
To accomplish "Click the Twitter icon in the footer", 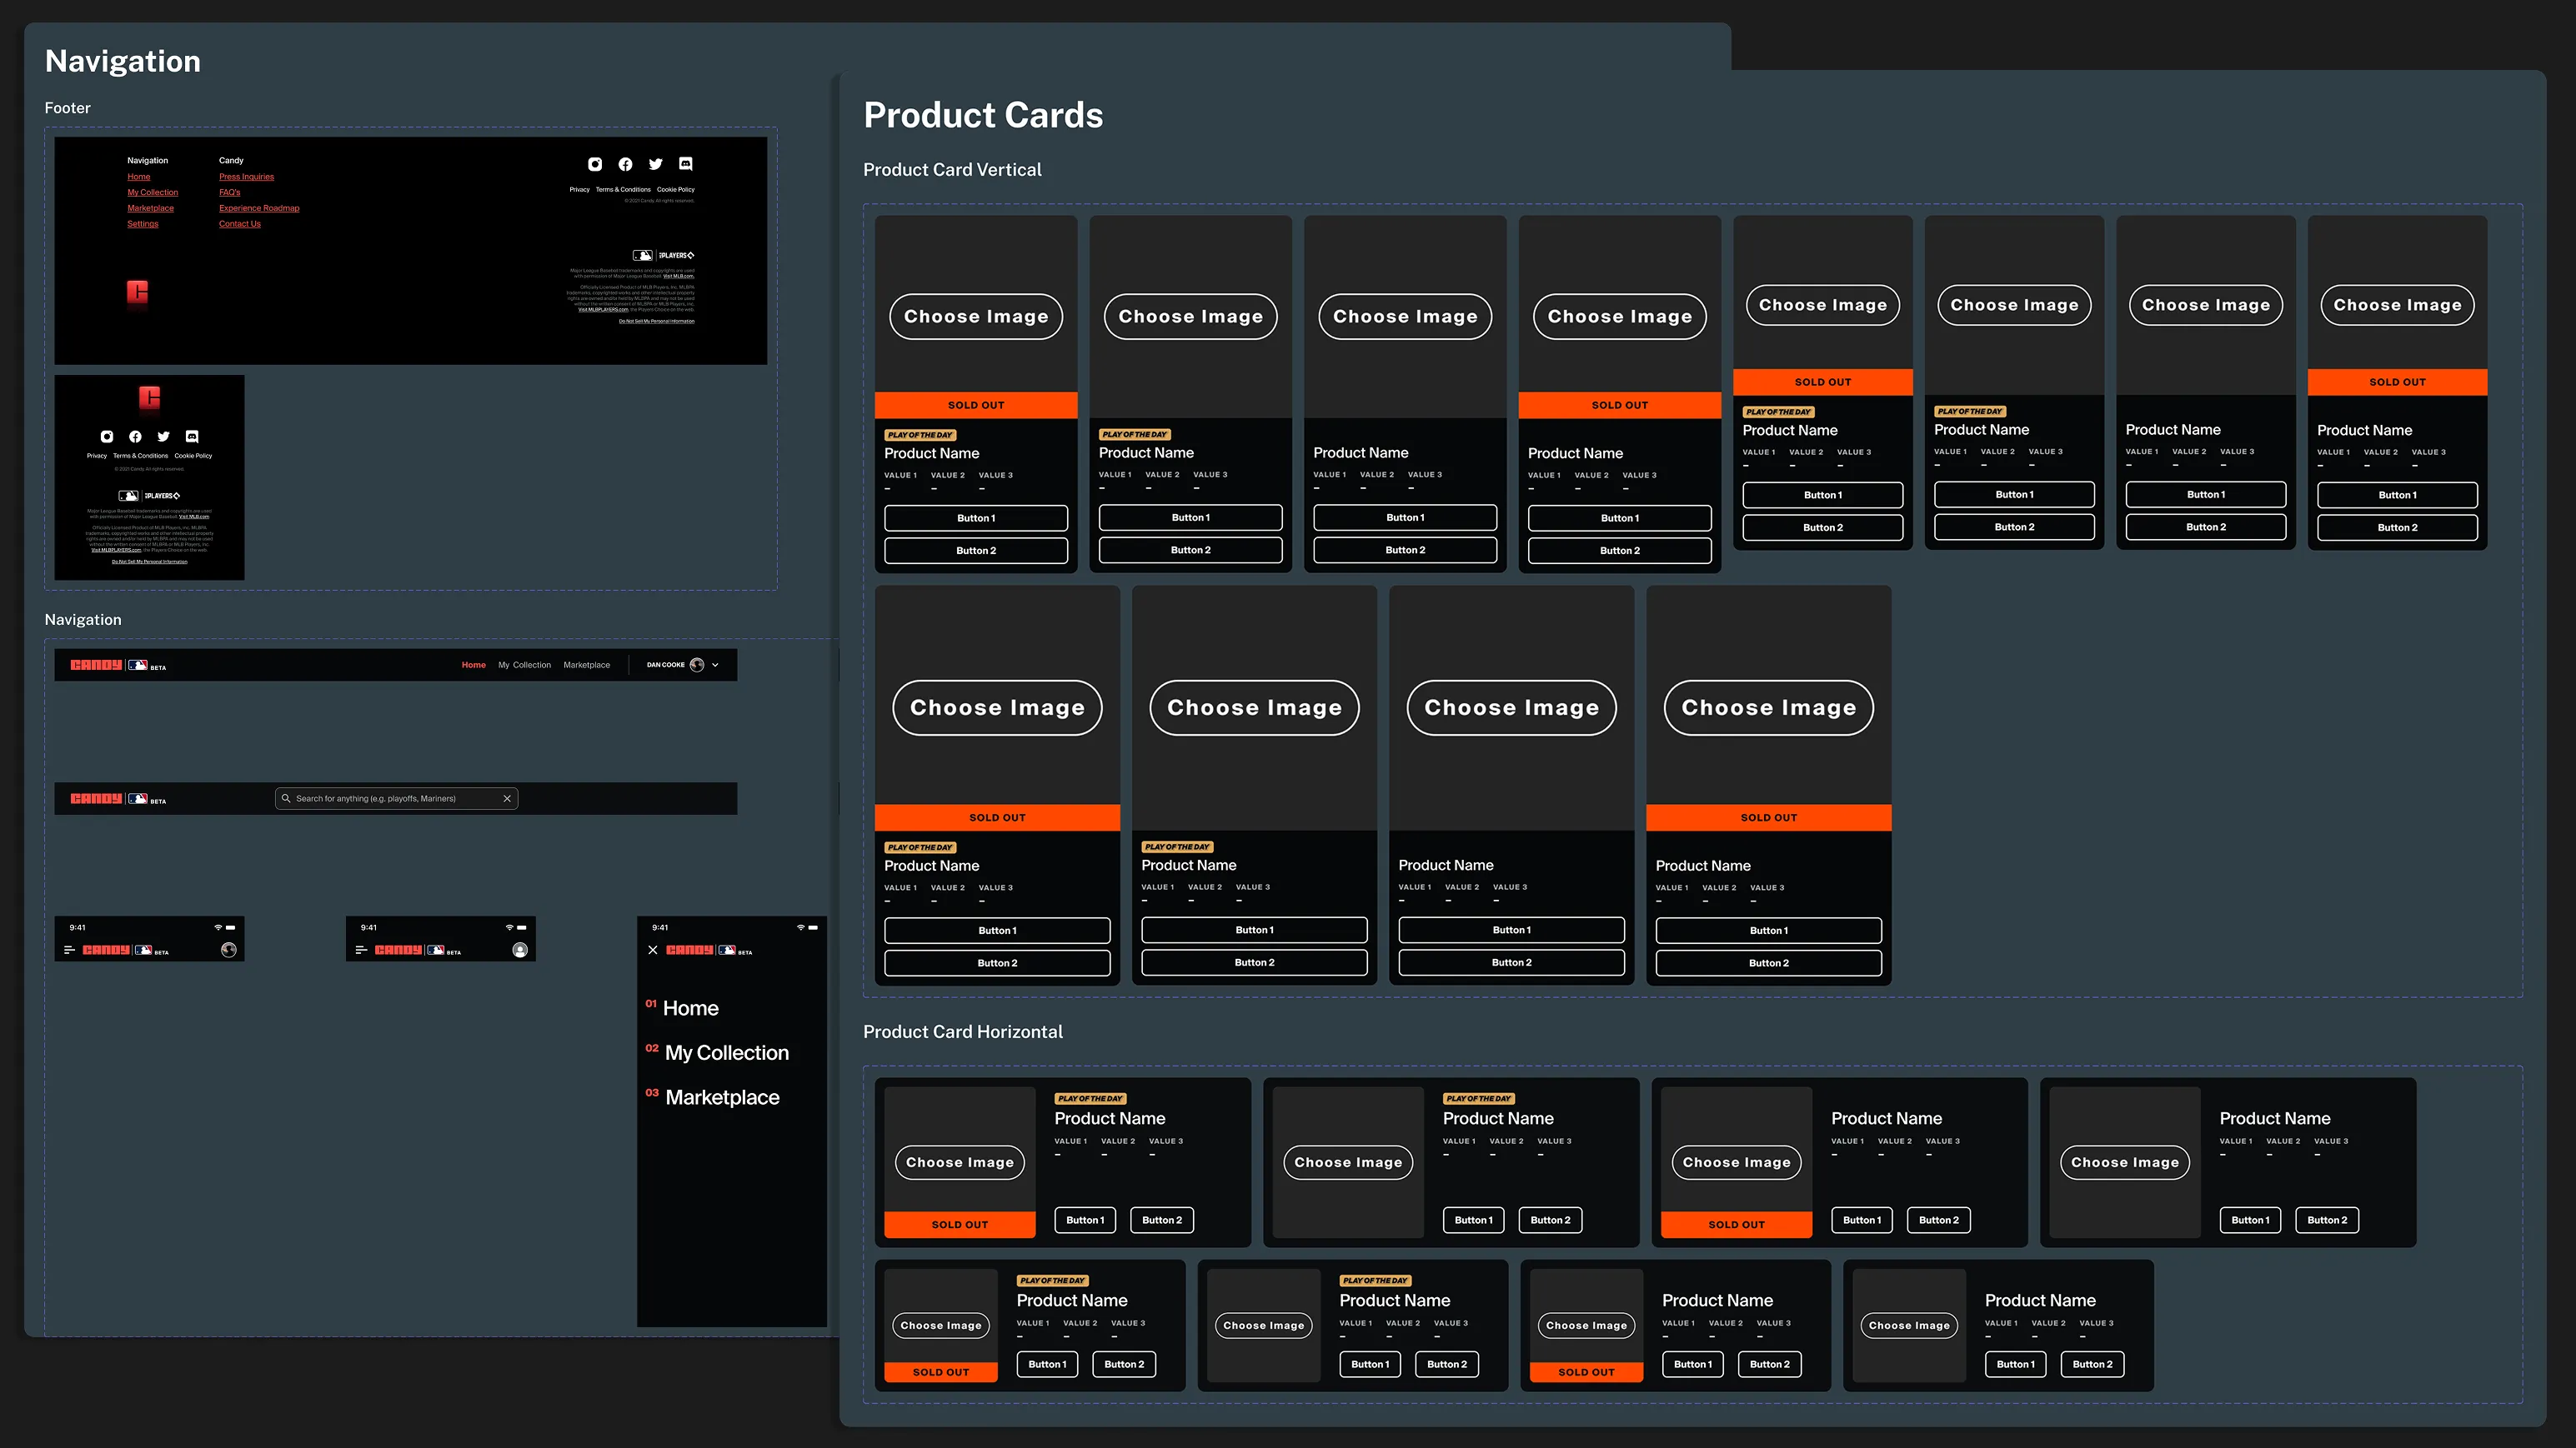I will pos(656,165).
